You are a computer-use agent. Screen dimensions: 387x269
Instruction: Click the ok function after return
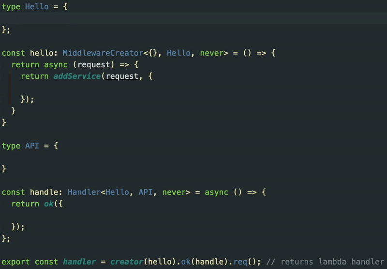tap(48, 204)
